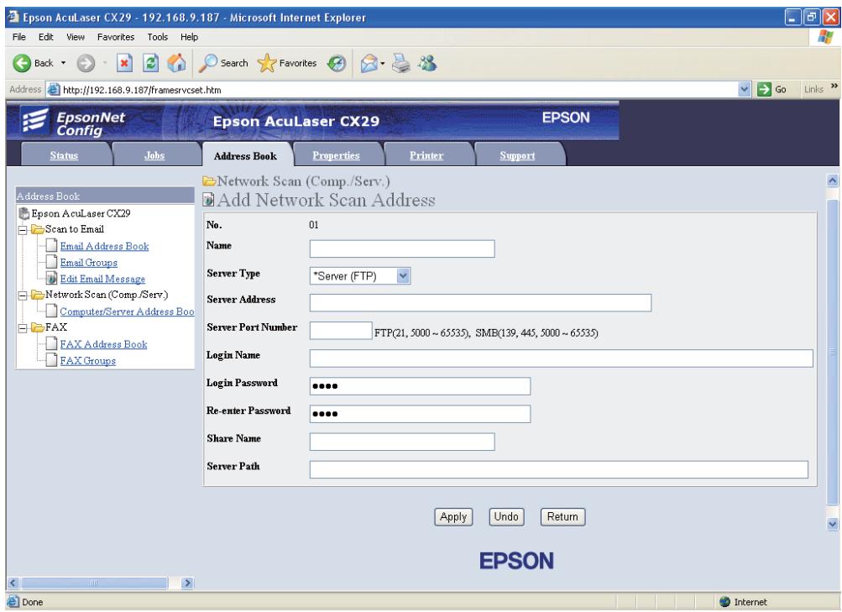Go back with the Back arrow icon

(x=22, y=63)
